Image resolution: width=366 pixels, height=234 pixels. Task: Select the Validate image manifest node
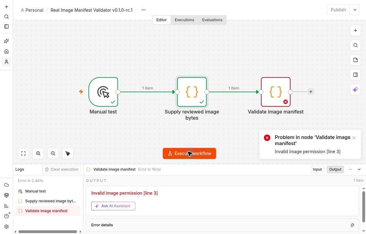click(276, 92)
